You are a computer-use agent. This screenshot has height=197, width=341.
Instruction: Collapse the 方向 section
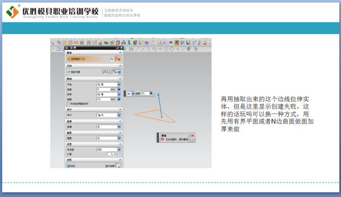point(120,66)
